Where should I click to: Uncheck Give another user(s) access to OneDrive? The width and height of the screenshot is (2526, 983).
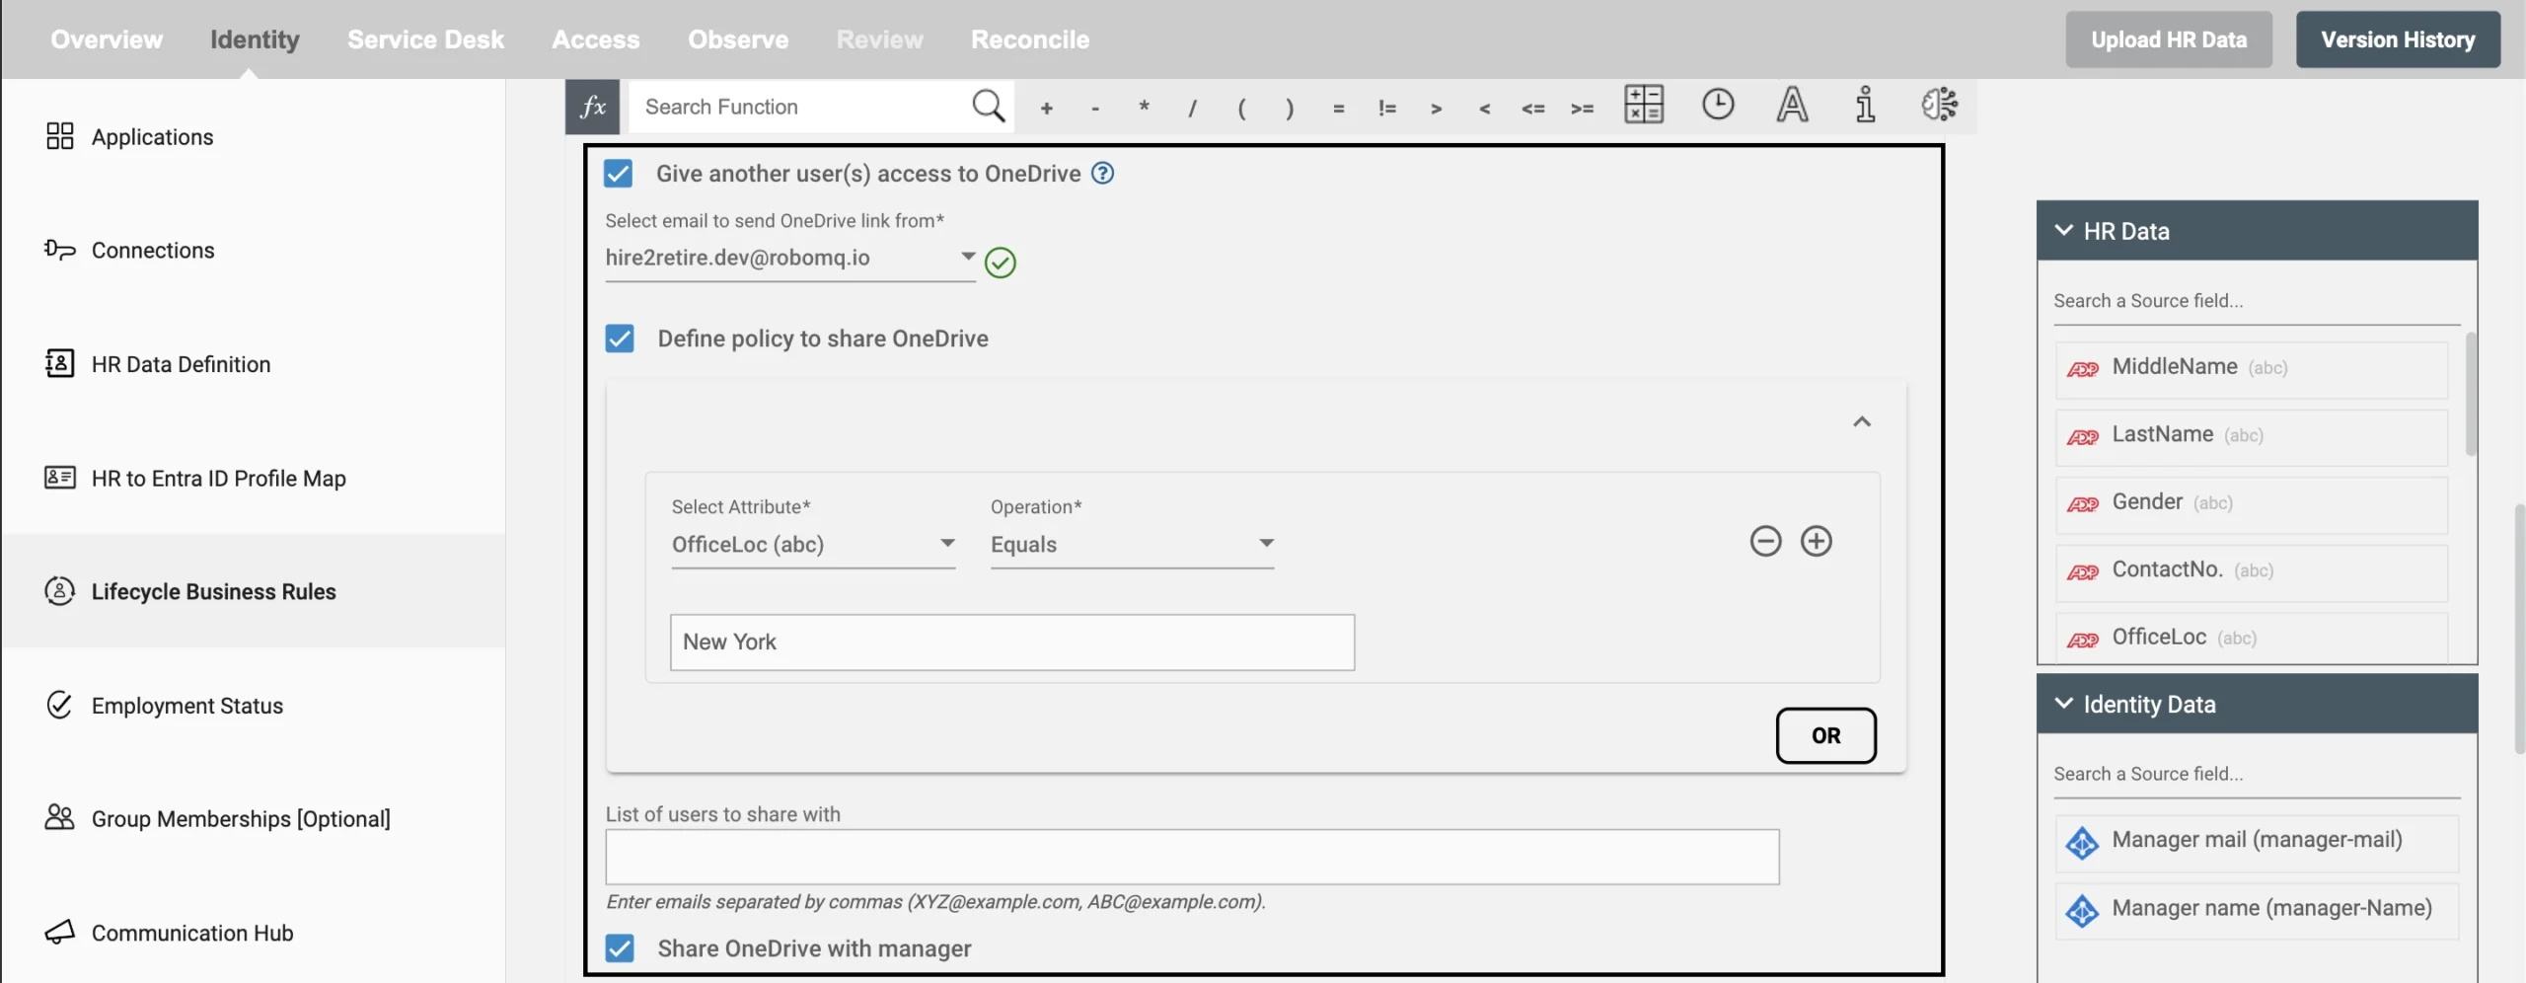(x=619, y=173)
